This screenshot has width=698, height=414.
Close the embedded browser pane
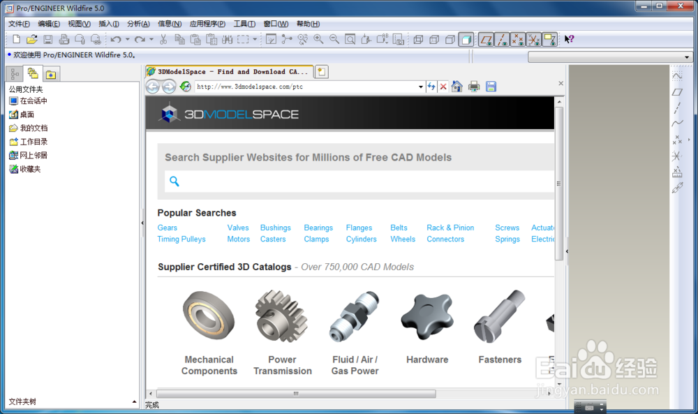coord(561,83)
